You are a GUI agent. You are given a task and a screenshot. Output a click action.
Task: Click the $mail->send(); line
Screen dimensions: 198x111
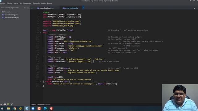[x=55, y=77]
